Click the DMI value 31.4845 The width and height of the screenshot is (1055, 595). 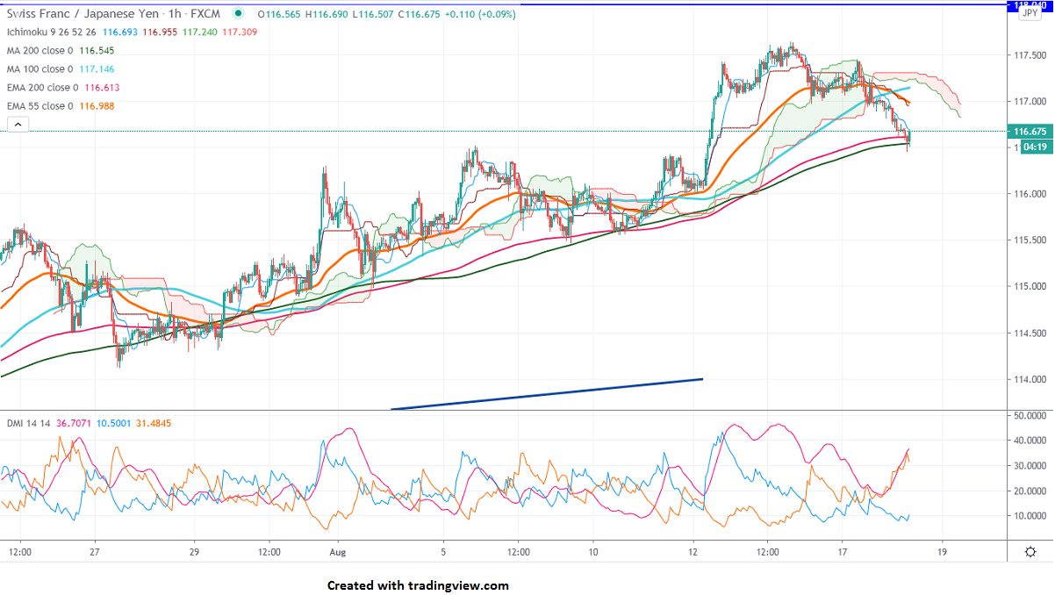click(154, 423)
